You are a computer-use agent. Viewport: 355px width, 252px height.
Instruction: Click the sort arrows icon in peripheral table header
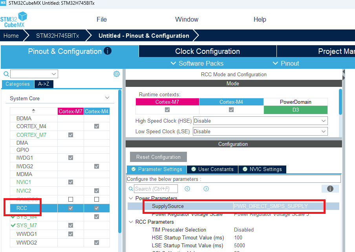[33, 111]
